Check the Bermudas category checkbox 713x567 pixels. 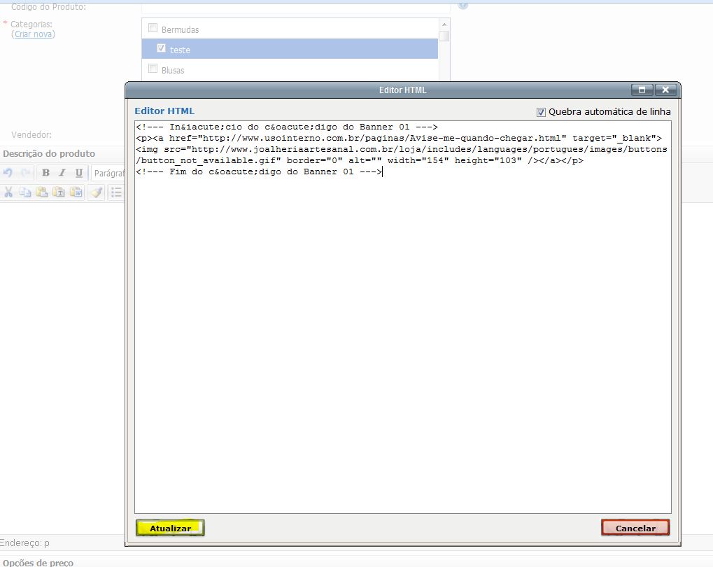tap(153, 29)
